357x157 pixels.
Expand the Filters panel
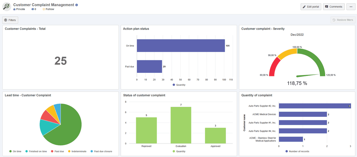pyautogui.click(x=10, y=20)
